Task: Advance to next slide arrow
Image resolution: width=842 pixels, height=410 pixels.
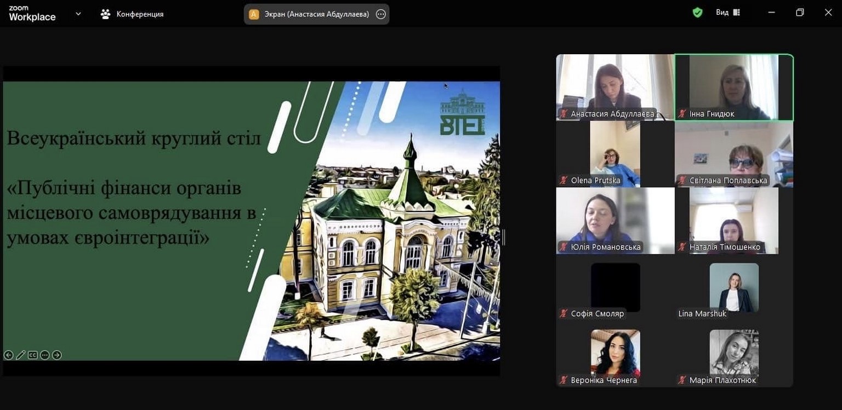Action: [57, 355]
